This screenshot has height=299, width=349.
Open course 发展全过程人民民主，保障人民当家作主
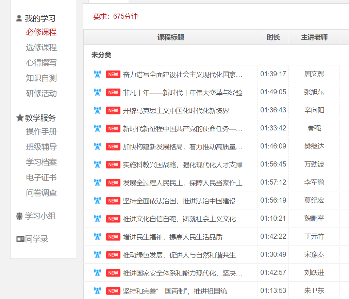click(182, 183)
